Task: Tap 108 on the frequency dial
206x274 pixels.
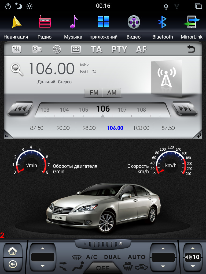Action: [x=142, y=110]
